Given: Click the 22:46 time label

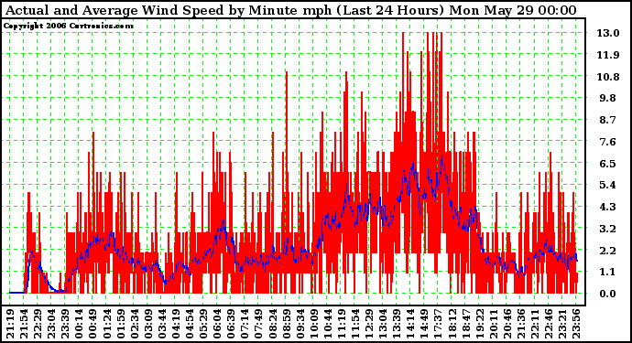Looking at the screenshot, I should pos(549,324).
